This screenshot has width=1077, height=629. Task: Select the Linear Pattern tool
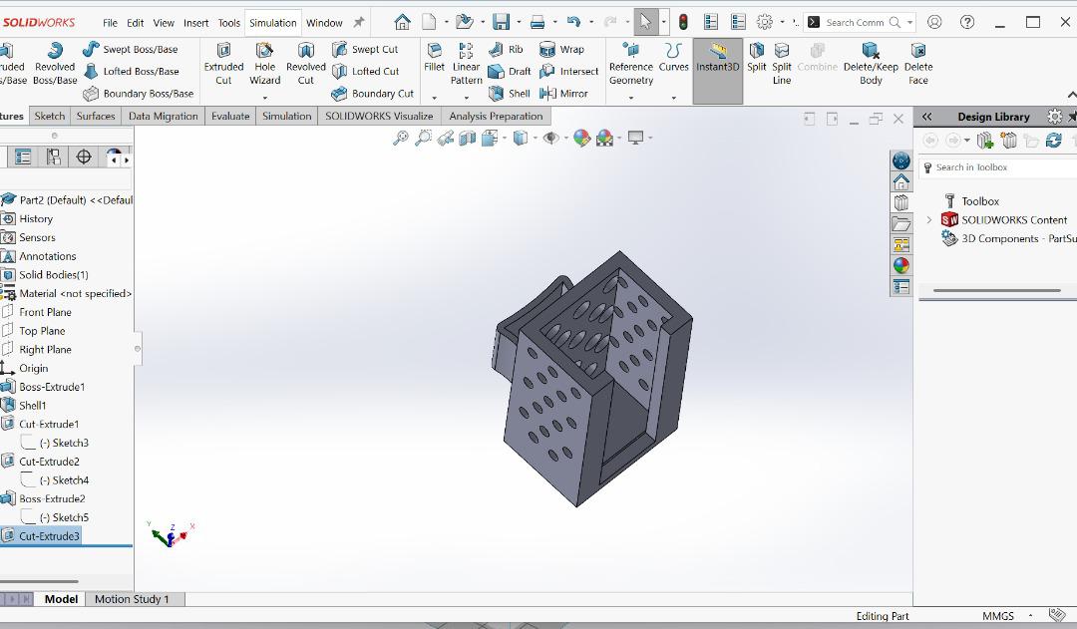467,64
